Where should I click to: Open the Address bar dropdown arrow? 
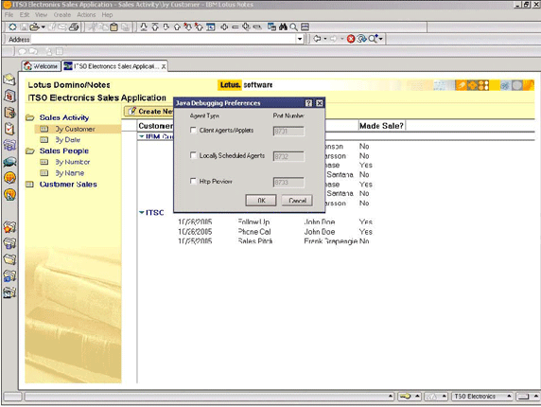[300, 39]
